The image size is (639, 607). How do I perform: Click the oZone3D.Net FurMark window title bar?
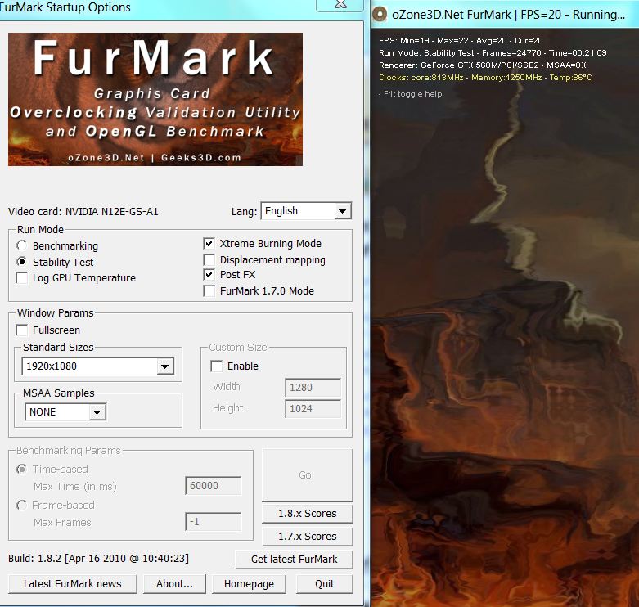pyautogui.click(x=506, y=14)
